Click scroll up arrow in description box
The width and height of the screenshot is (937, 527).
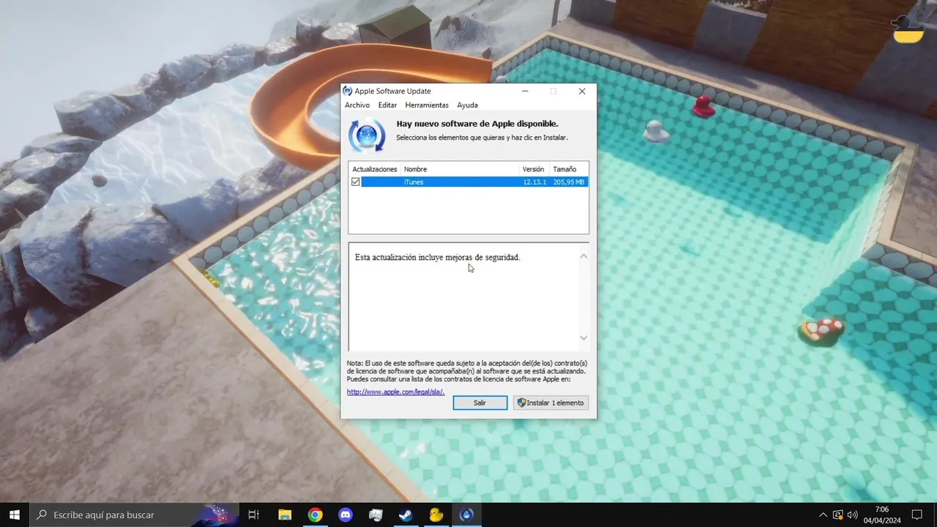(583, 256)
